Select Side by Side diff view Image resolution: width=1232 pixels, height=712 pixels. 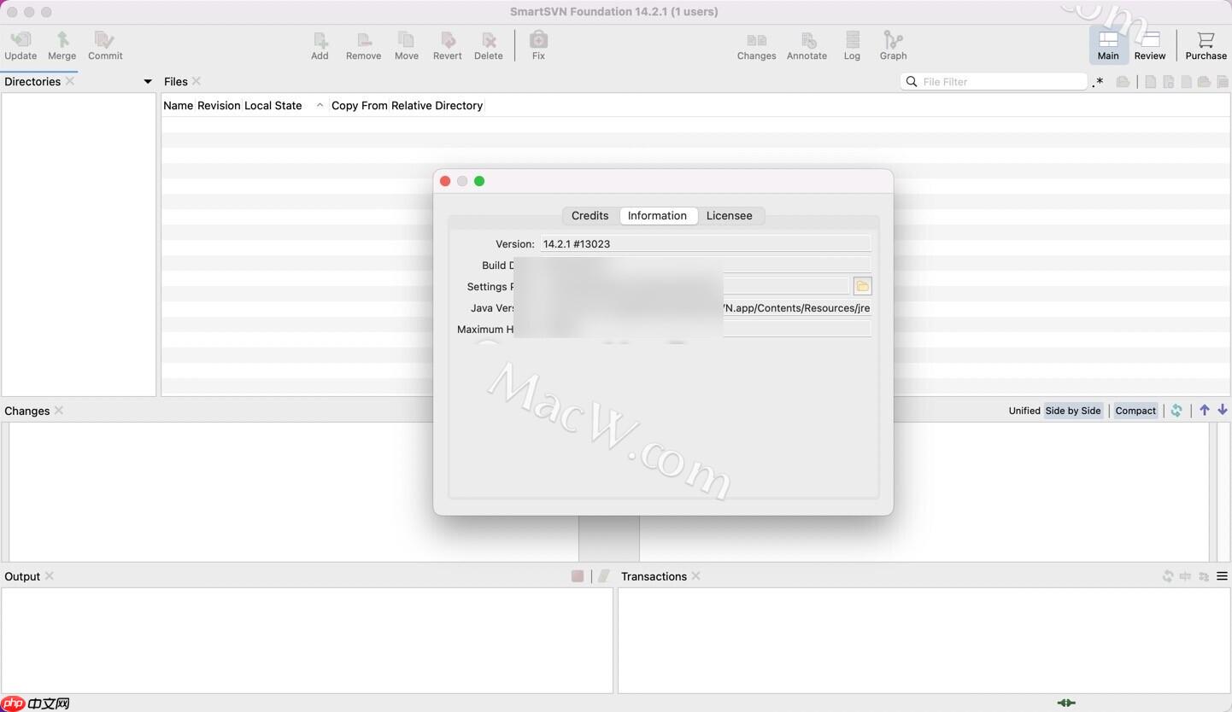[x=1073, y=411]
